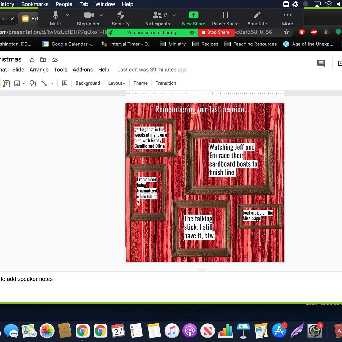Add a comment from the toolbar
The width and height of the screenshot is (342, 342).
point(64,83)
